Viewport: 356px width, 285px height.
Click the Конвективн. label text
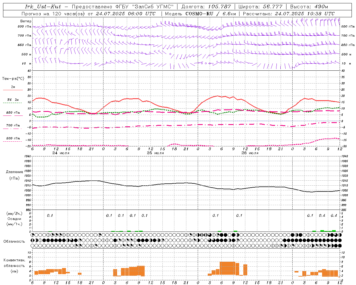point(14,260)
